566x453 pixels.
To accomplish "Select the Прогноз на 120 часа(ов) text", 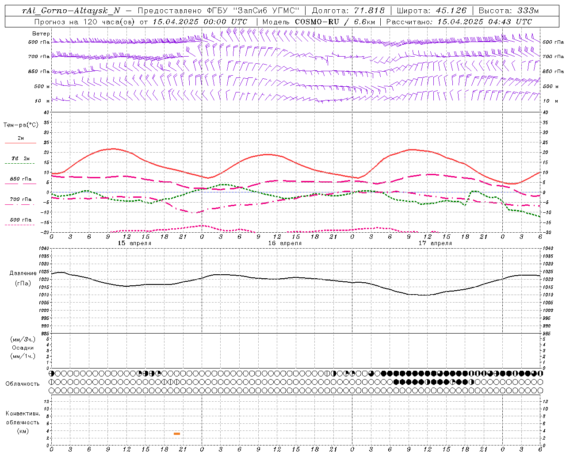I will tap(85, 22).
